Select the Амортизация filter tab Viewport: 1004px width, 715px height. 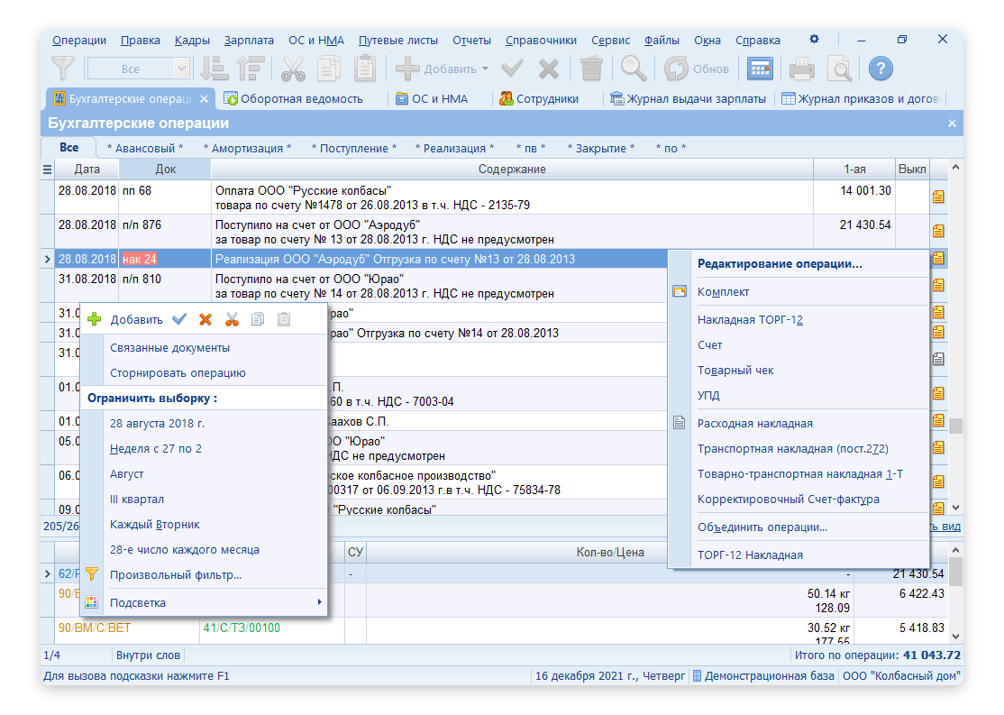[x=247, y=148]
